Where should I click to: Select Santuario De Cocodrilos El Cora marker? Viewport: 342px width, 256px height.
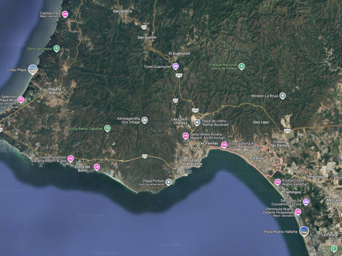click(306, 202)
